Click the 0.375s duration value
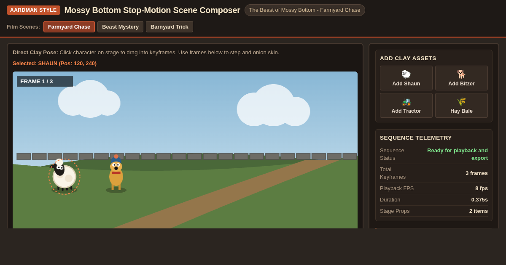The width and height of the screenshot is (506, 265). [x=479, y=200]
